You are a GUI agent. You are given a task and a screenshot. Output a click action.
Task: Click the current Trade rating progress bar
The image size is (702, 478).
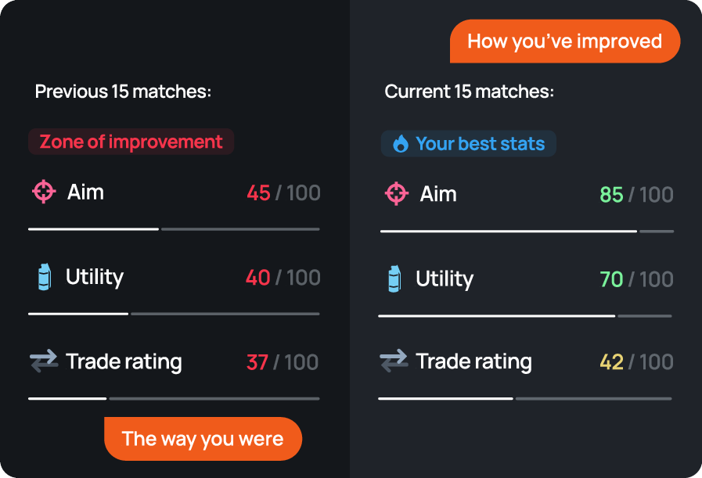point(524,398)
